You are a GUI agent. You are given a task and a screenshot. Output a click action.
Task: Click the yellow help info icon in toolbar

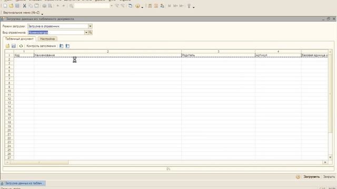137,6
